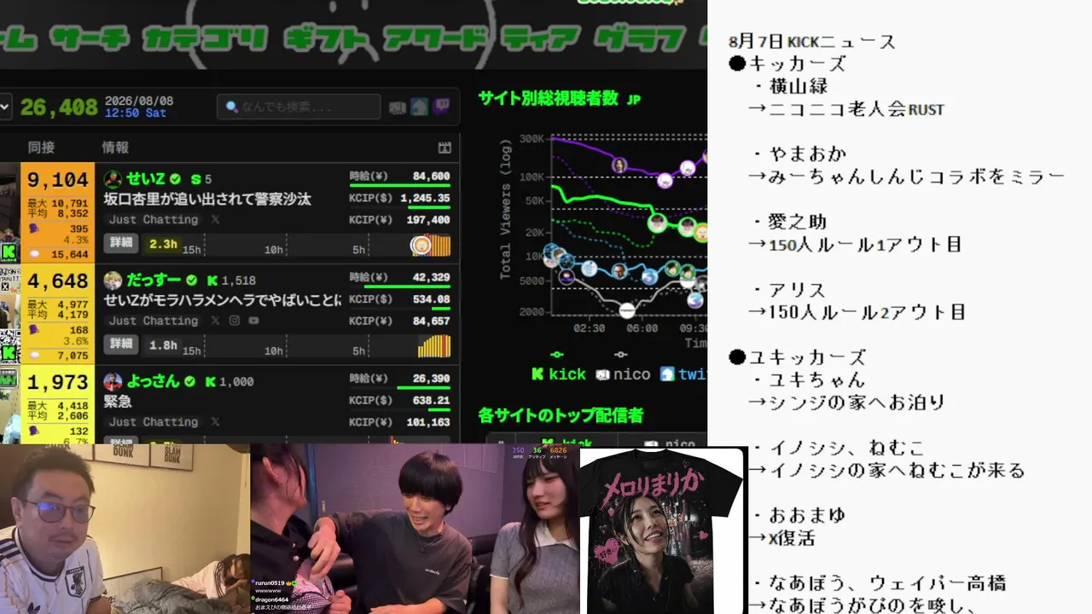1092x614 pixels.
Task: Click the 詳細 button for だっすー
Action: pyautogui.click(x=121, y=345)
